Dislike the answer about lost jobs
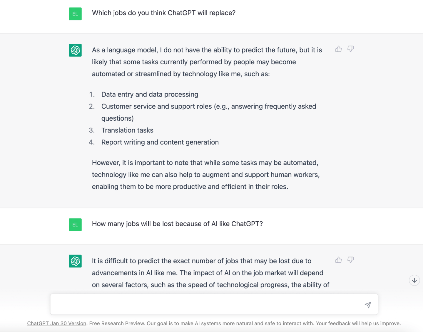This screenshot has width=423, height=332. click(x=350, y=260)
